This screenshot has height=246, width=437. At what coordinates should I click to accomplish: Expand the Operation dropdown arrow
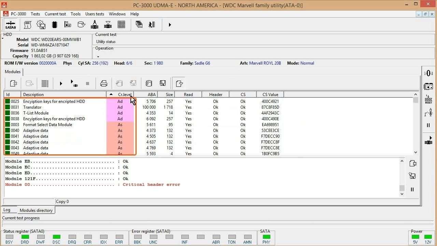tap(98, 56)
